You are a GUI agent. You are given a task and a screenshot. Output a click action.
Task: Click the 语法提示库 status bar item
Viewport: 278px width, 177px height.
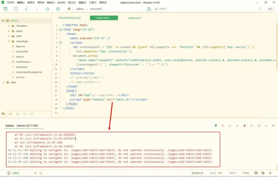(x=197, y=173)
